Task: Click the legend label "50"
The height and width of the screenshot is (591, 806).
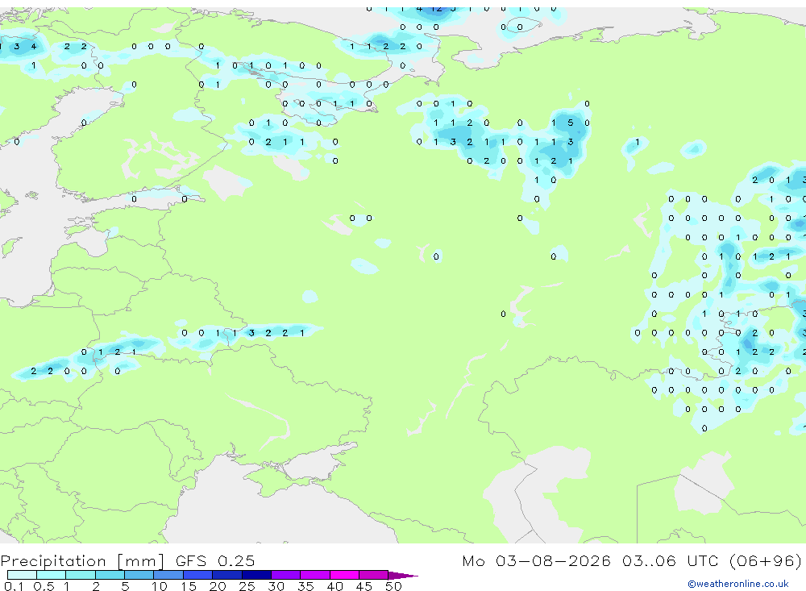Action: [x=393, y=586]
